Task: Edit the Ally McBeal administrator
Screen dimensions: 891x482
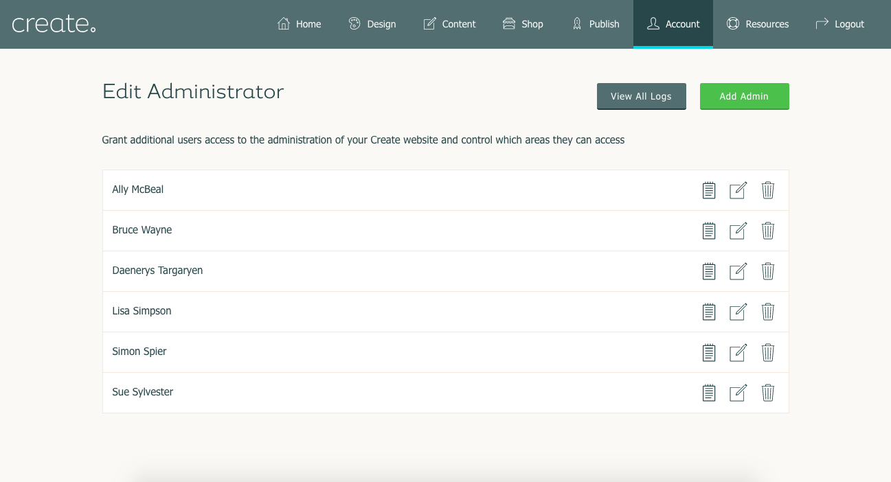Action: pyautogui.click(x=738, y=190)
